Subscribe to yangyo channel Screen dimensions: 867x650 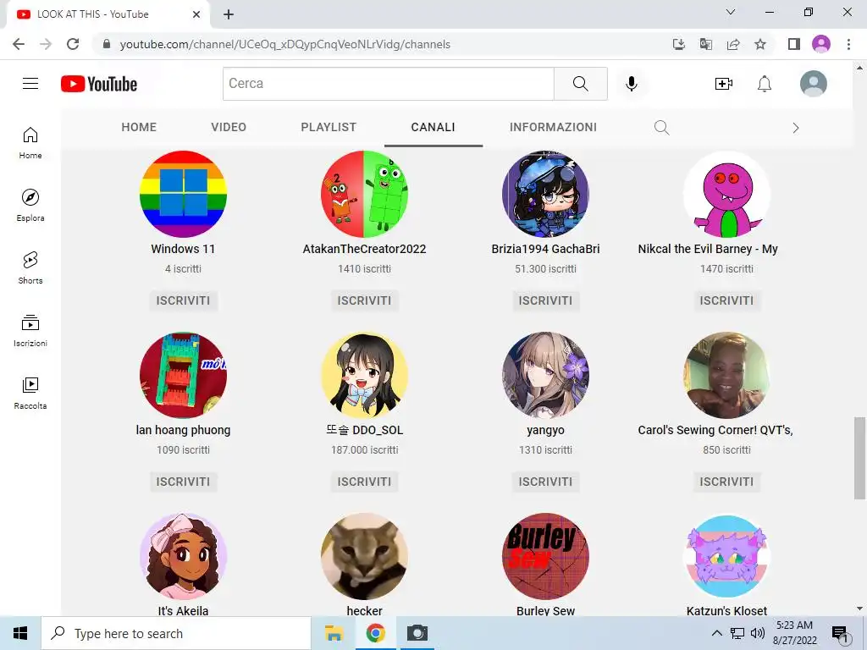coord(546,482)
